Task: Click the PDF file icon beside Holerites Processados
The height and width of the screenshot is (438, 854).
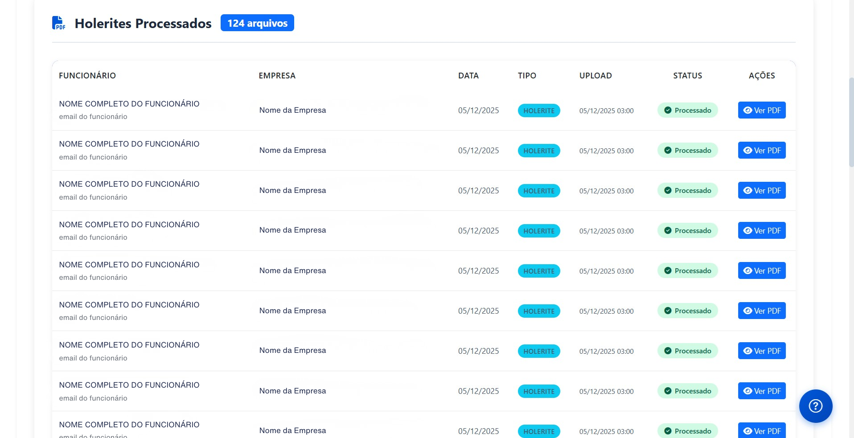Action: tap(58, 23)
